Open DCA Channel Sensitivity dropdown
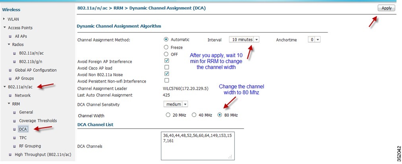The width and height of the screenshot is (402, 164). click(x=176, y=104)
